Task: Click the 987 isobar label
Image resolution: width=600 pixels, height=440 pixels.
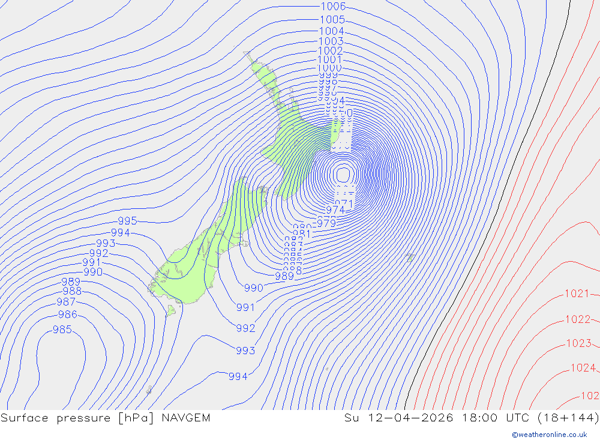Action: [x=66, y=302]
